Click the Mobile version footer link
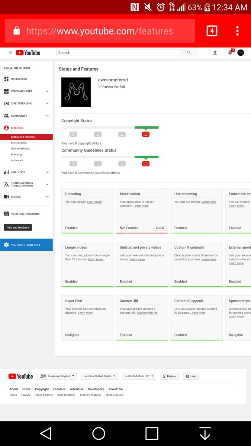The image size is (251, 446). [x=115, y=395]
